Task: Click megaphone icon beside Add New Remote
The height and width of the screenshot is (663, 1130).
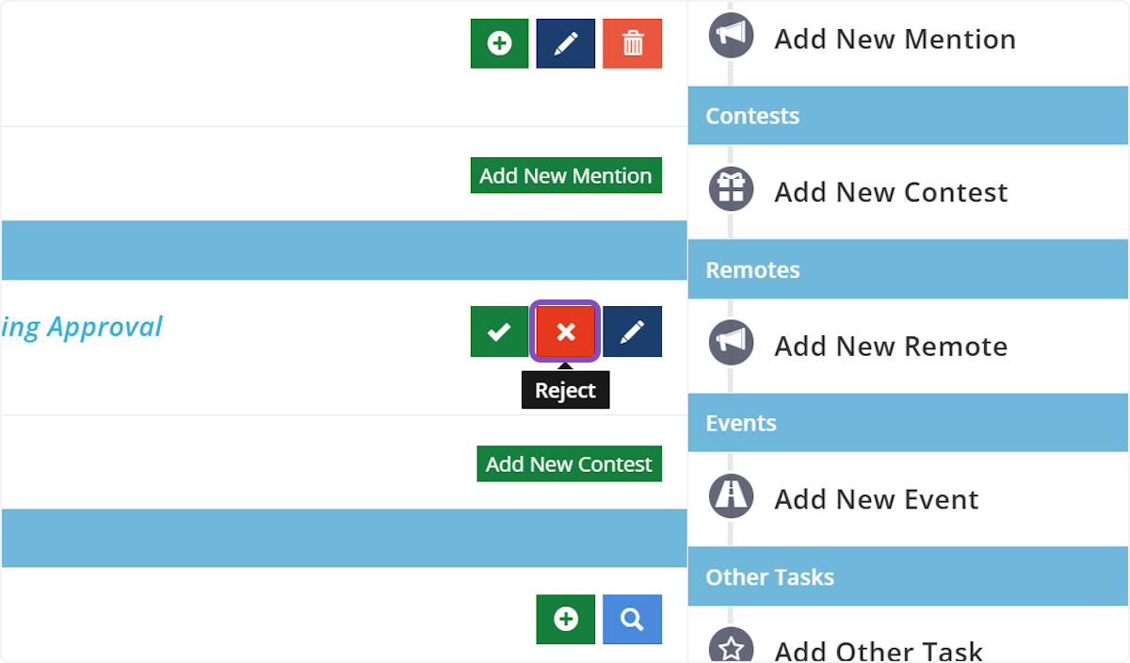Action: click(732, 343)
